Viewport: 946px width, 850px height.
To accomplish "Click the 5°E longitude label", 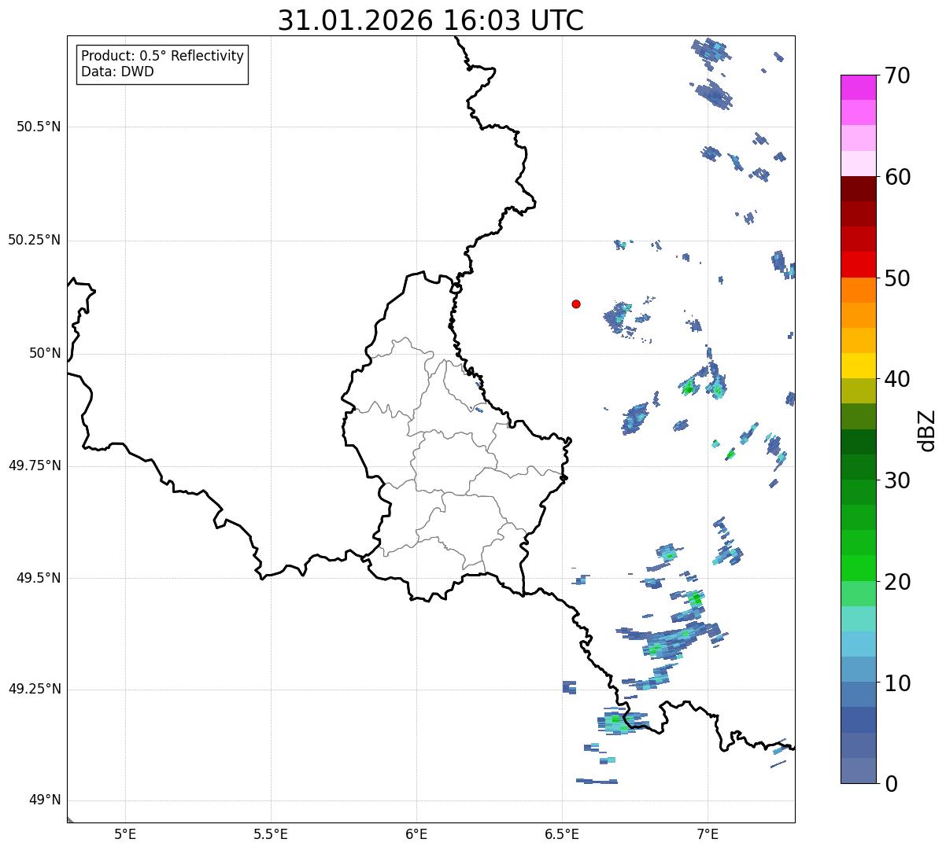I will (x=125, y=834).
